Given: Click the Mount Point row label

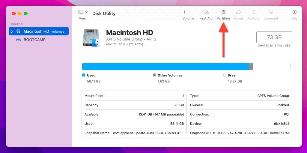Looking at the screenshot, I should click(94, 96).
